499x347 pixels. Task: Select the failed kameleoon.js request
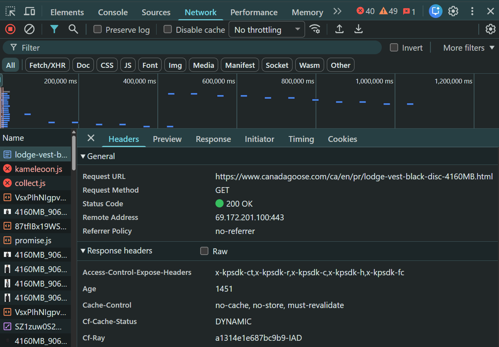(x=35, y=169)
